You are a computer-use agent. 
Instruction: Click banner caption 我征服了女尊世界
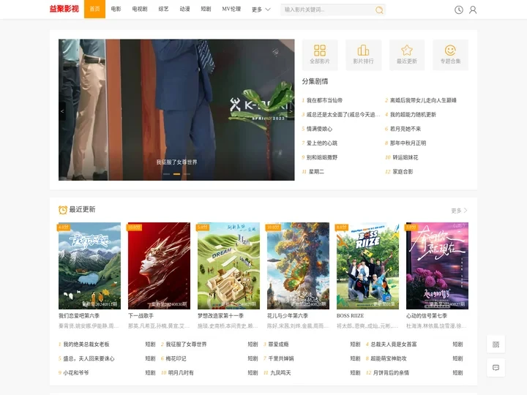pyautogui.click(x=176, y=162)
